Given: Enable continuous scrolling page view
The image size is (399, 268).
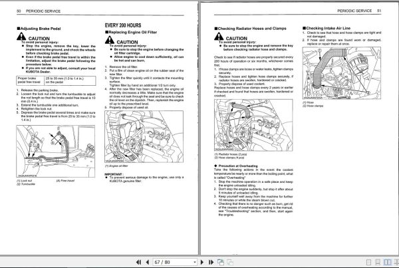Looking at the screenshot, I should click(378, 262).
